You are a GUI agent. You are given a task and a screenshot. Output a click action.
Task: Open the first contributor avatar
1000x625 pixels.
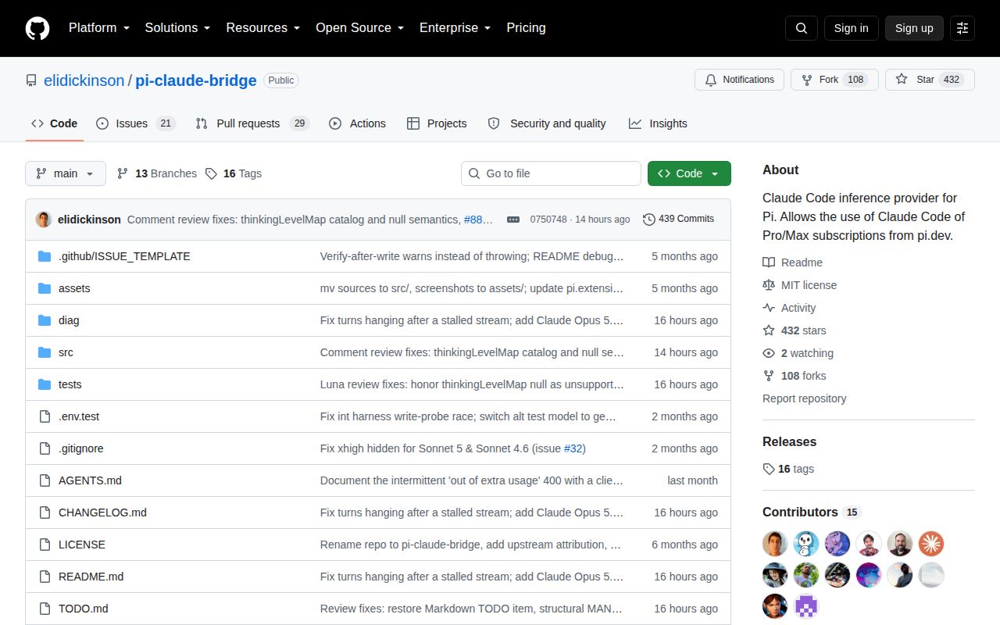pyautogui.click(x=775, y=544)
